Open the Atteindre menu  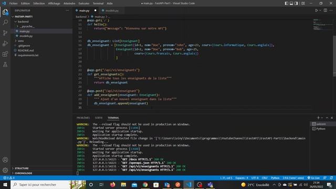[69, 3]
